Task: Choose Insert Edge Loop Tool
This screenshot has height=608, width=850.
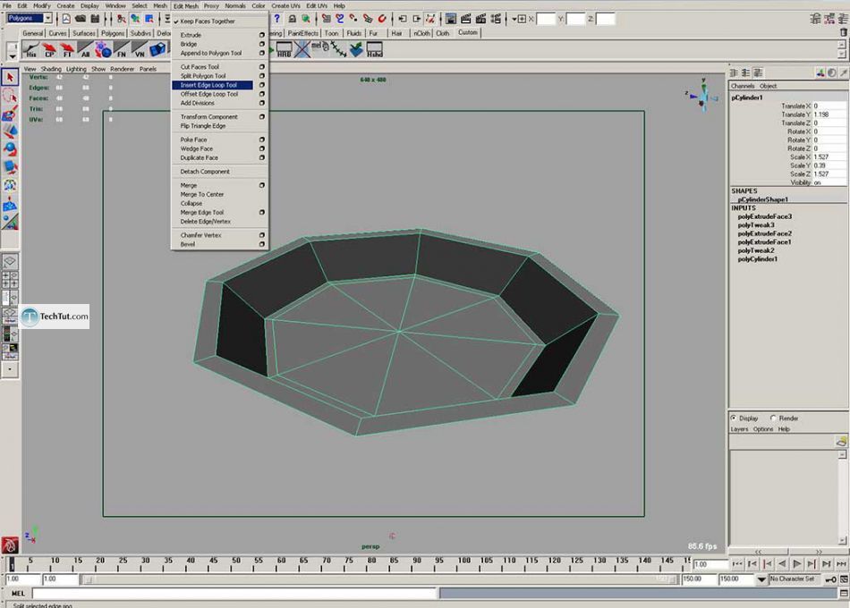Action: tap(208, 85)
